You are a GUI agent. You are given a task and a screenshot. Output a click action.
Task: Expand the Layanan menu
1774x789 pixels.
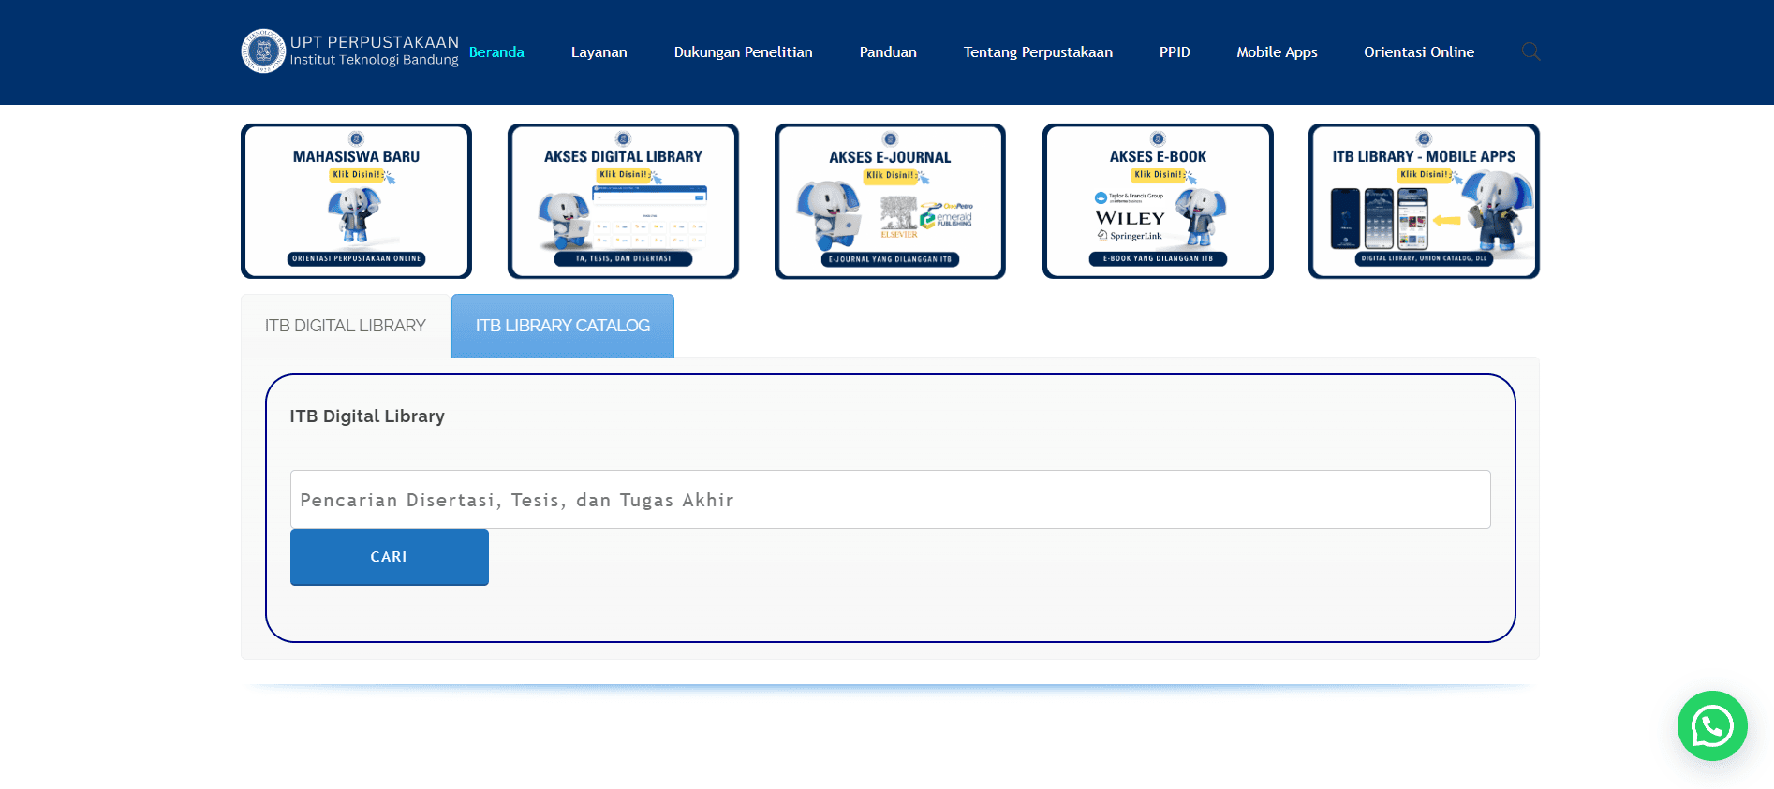tap(599, 52)
